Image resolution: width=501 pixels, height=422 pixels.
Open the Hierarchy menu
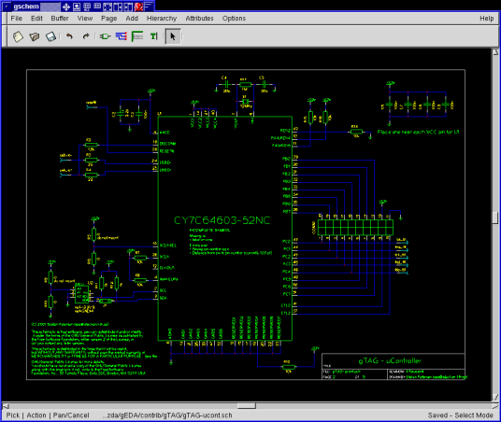pyautogui.click(x=162, y=18)
